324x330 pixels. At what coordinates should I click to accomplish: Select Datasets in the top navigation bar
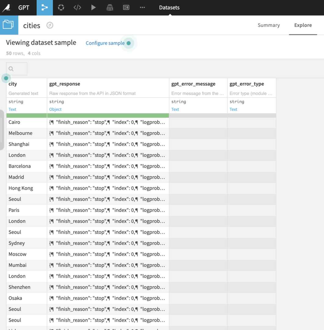click(169, 7)
